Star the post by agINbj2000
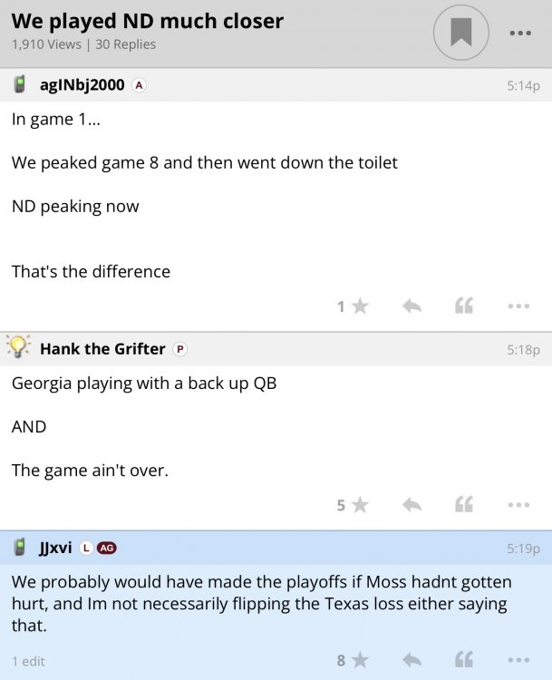Image resolution: width=552 pixels, height=680 pixels. click(360, 306)
